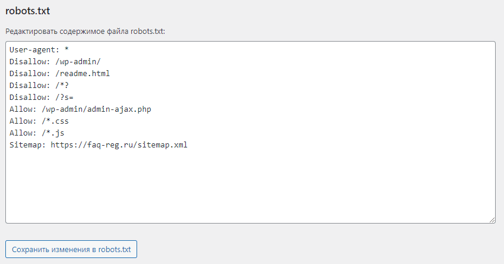This screenshot has width=504, height=264.
Task: Click the "Disallow: /wp-admin/" line
Action: click(x=57, y=62)
